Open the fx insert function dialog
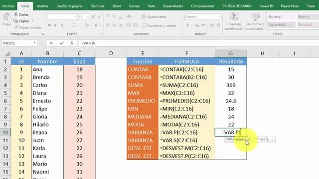Screen dimensions: 319x179 click(72, 43)
